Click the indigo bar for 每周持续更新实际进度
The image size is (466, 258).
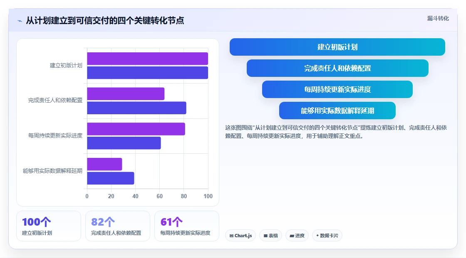tap(124, 143)
